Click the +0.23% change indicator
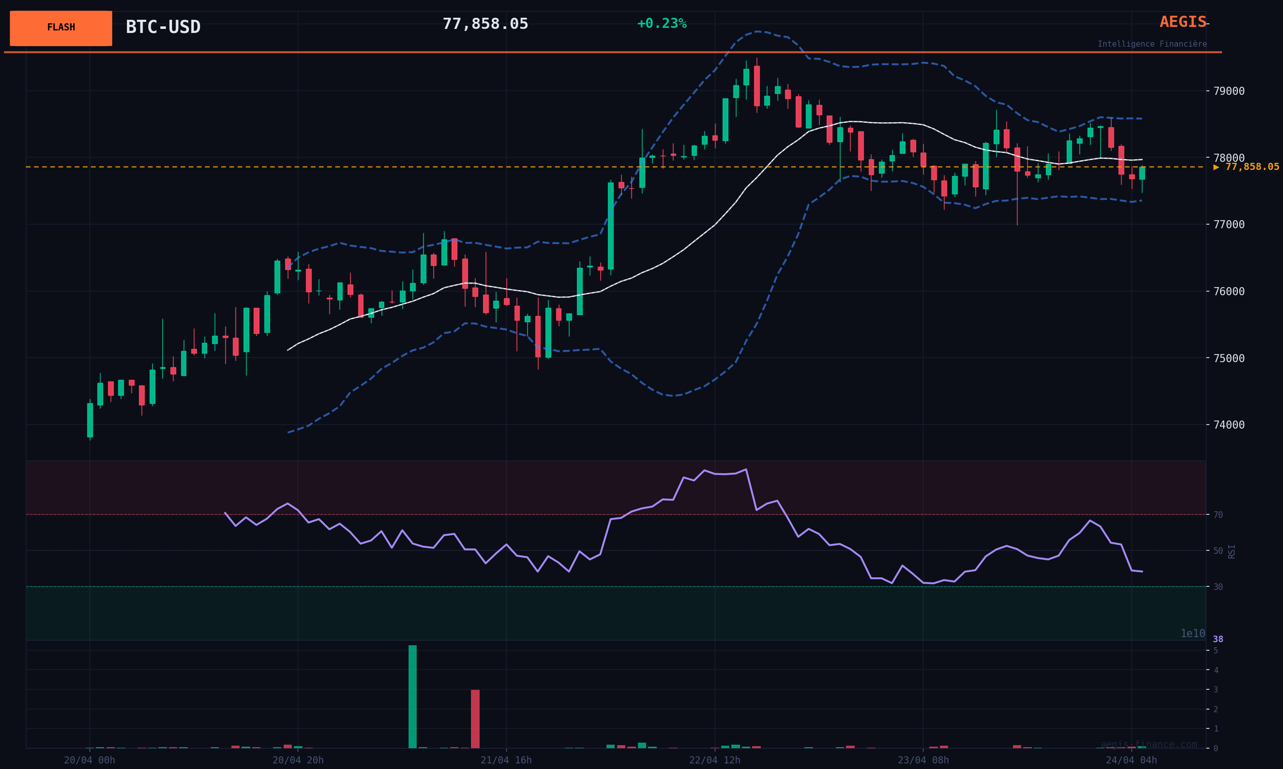Image resolution: width=1283 pixels, height=769 pixels. (x=661, y=24)
